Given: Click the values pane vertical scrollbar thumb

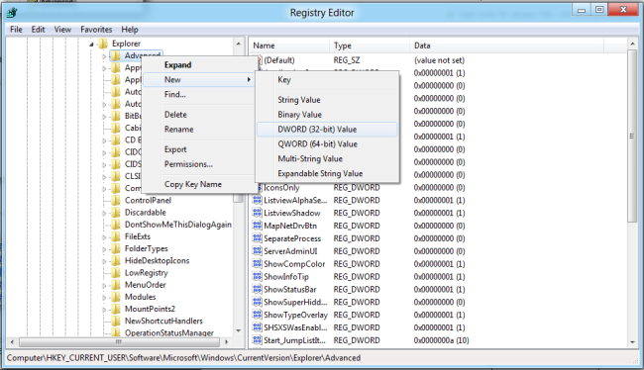Looking at the screenshot, I should pos(632,137).
